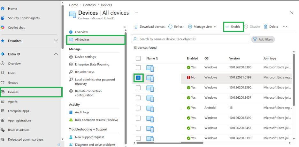Image resolution: width=299 pixels, height=147 pixels.
Task: Click the Bulk operation results icon
Action: pos(71,120)
